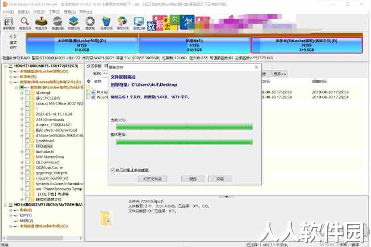Open the Partition menu

(39, 12)
